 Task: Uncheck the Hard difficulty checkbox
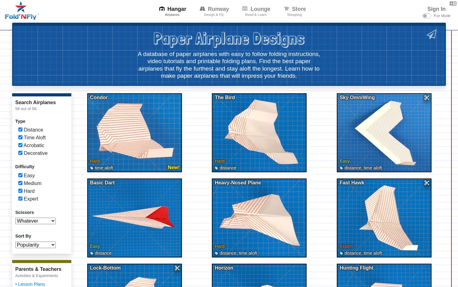pos(20,191)
